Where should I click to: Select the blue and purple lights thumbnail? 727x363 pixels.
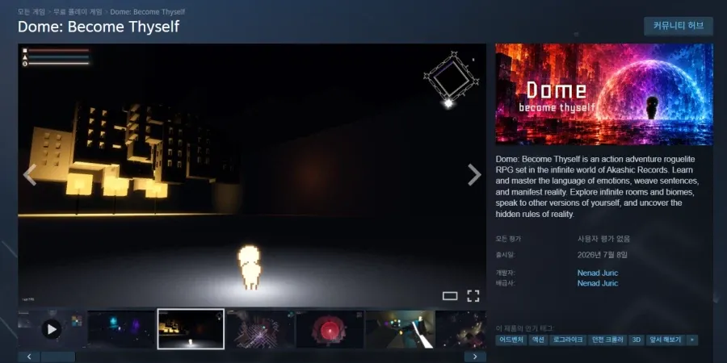coord(121,329)
